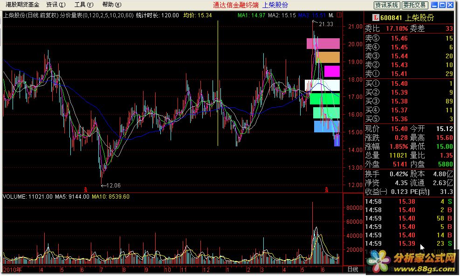Select the pink price distribution bar
This screenshot has width=460, height=276.
pyautogui.click(x=323, y=43)
